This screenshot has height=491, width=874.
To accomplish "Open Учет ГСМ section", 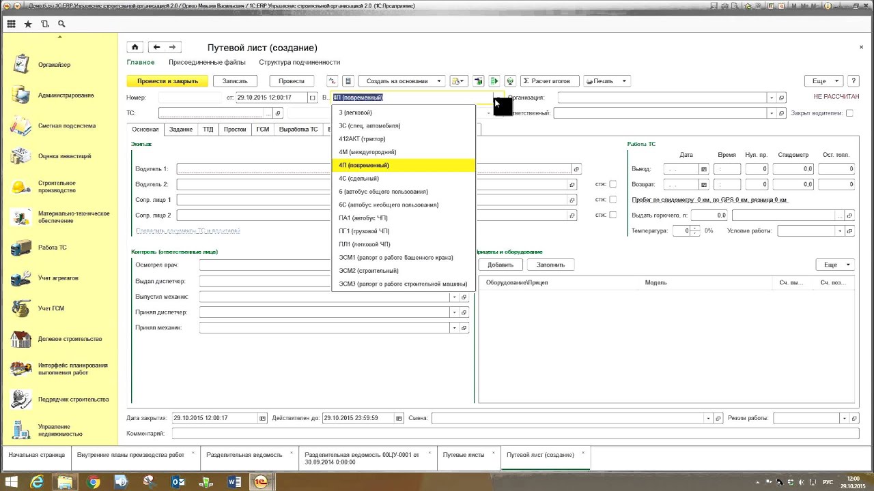I will tap(51, 308).
